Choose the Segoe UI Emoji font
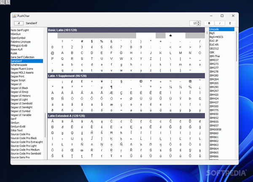This screenshot has height=182, width=253. [x=19, y=92]
